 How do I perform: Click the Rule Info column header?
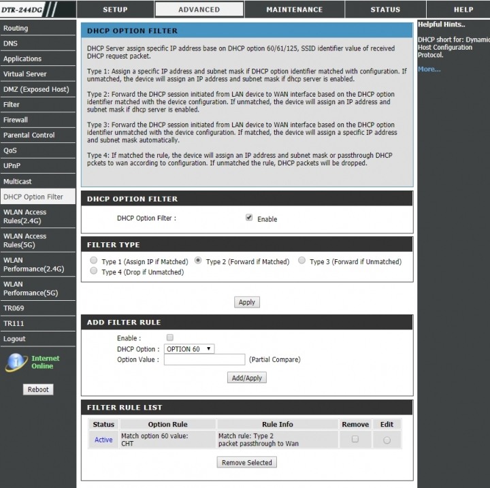coord(278,424)
